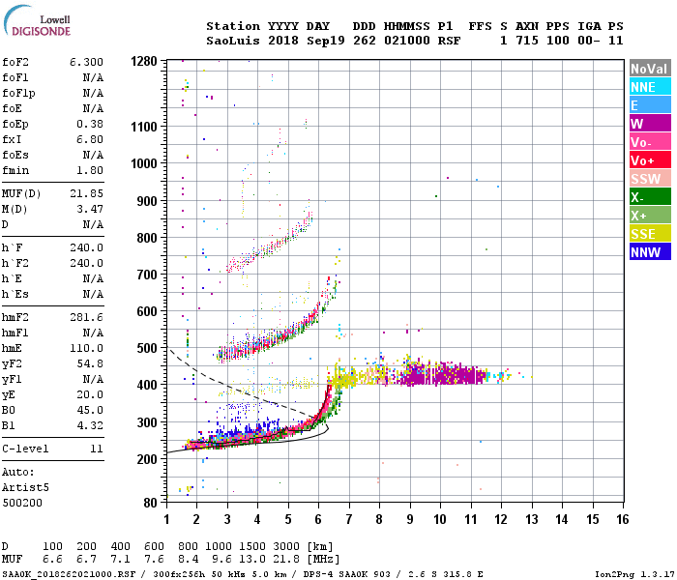Select the X+ light green legend swatch

[x=650, y=216]
